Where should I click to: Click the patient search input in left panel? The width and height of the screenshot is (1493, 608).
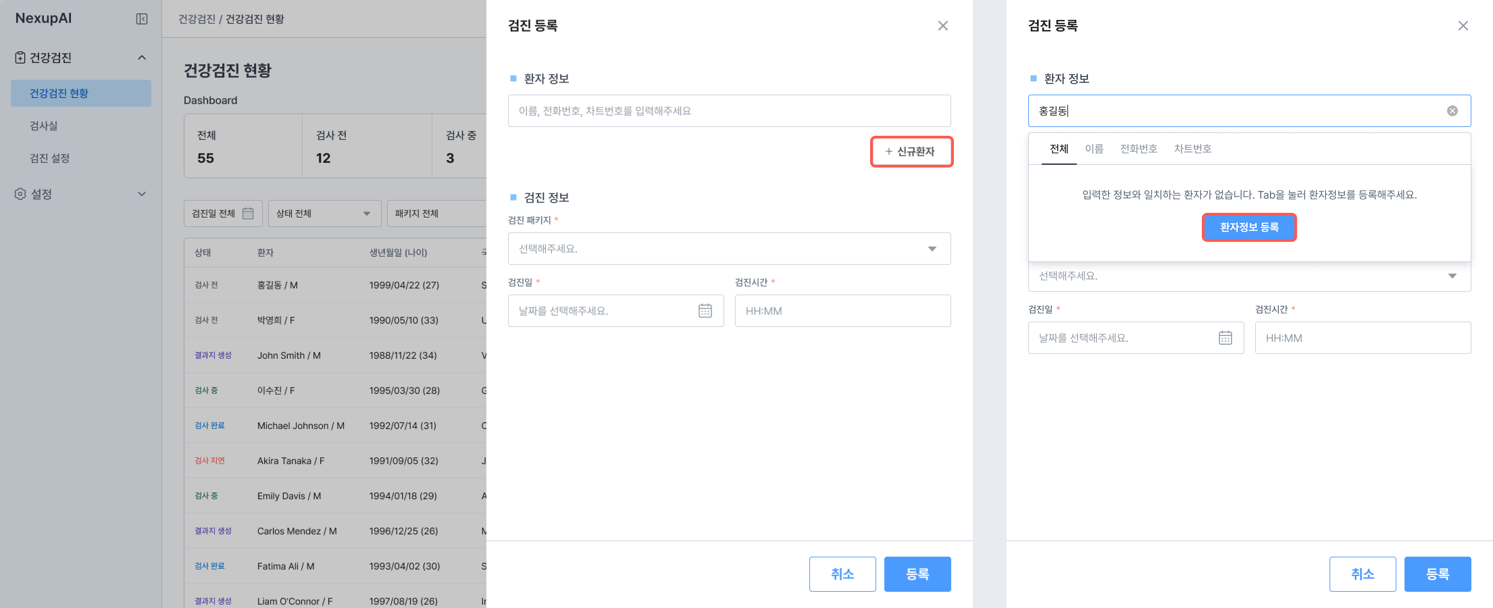click(729, 111)
